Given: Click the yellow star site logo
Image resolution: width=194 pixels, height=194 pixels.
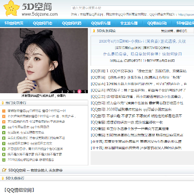Looking at the screenshot, I should tap(11, 9).
